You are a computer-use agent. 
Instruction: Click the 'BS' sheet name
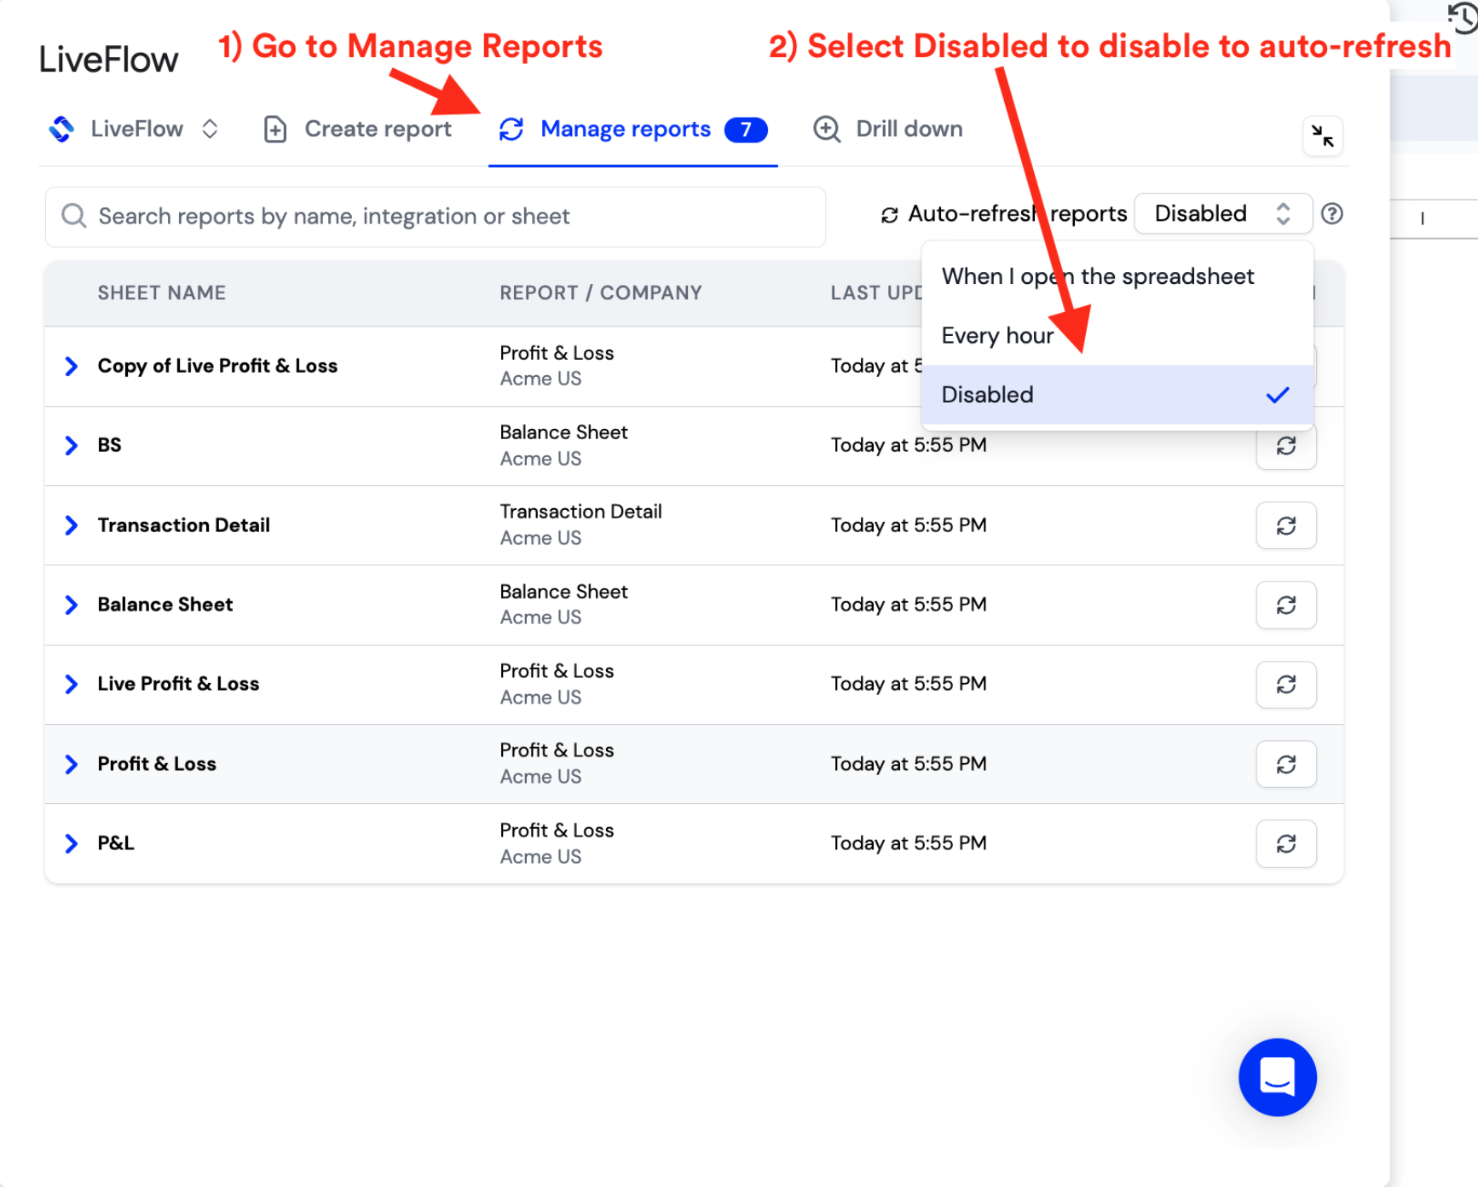[x=109, y=446]
